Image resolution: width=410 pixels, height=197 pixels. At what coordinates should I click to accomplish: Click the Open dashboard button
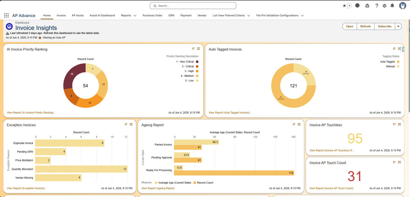tap(349, 27)
